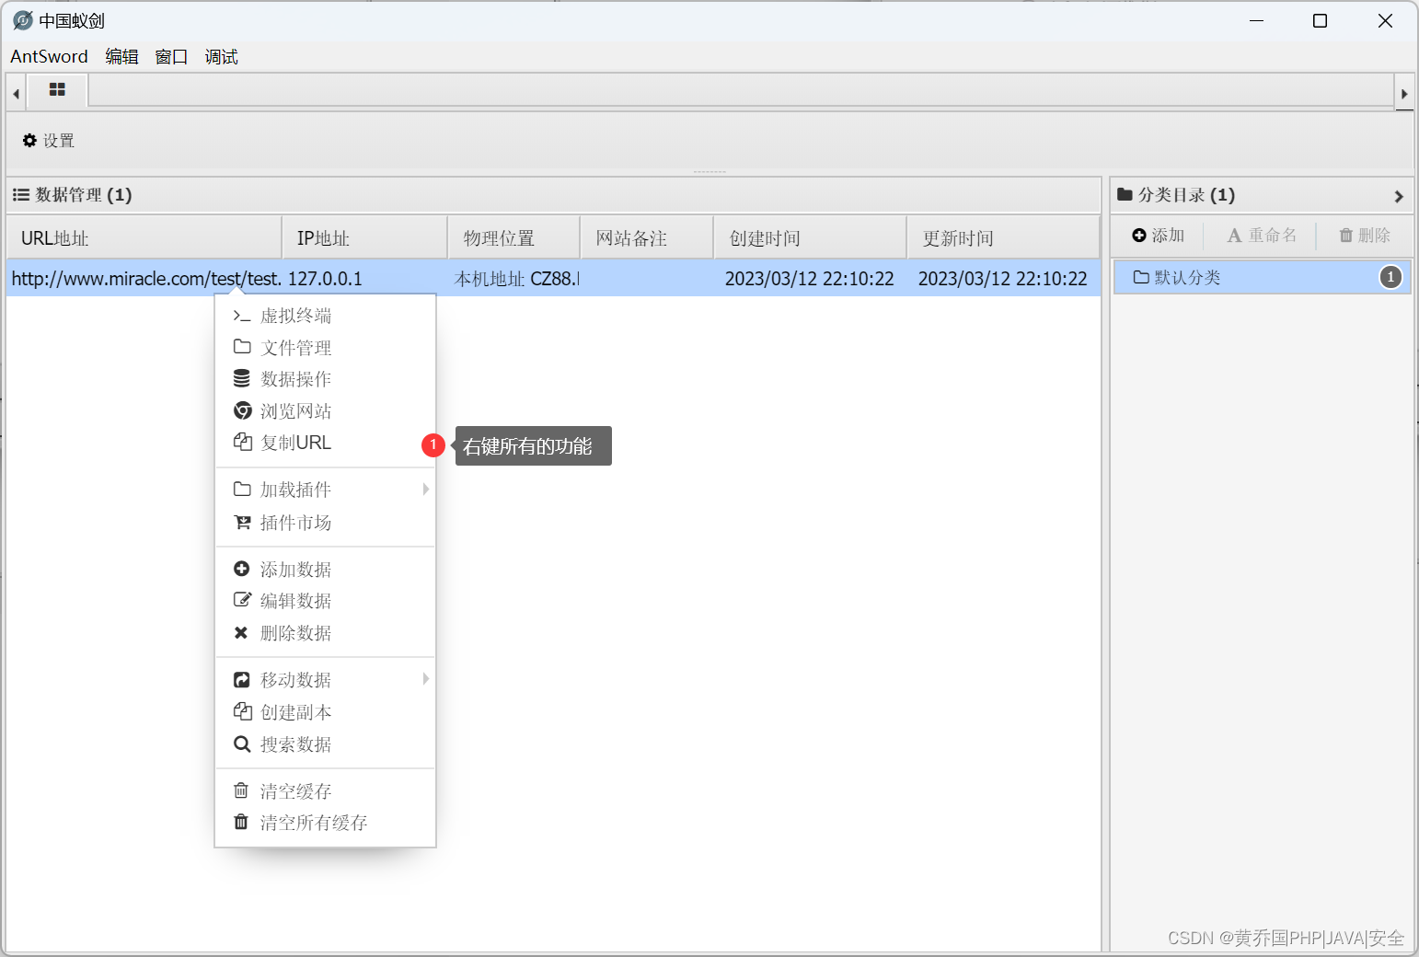Image resolution: width=1419 pixels, height=957 pixels.
Task: Click the share arrow icon beside 移动数据
Action: point(242,679)
